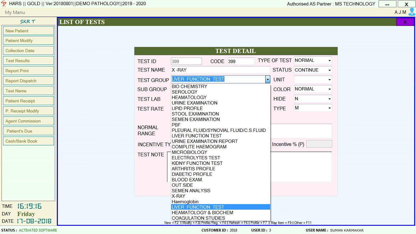
Task: Open the My Manu menu
Action: point(15,12)
